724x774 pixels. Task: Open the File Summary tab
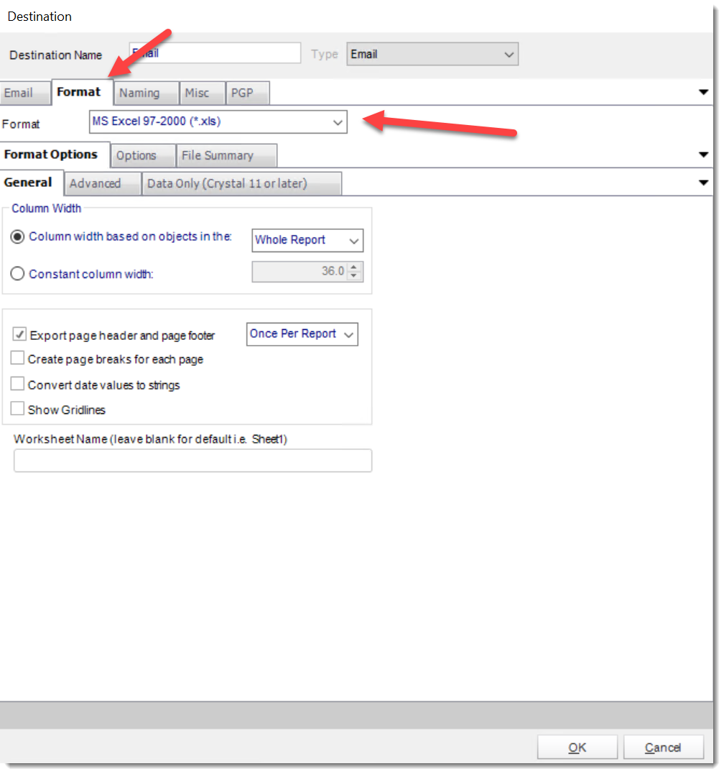pos(227,156)
